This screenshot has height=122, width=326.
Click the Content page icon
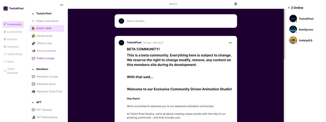(x=5, y=39)
